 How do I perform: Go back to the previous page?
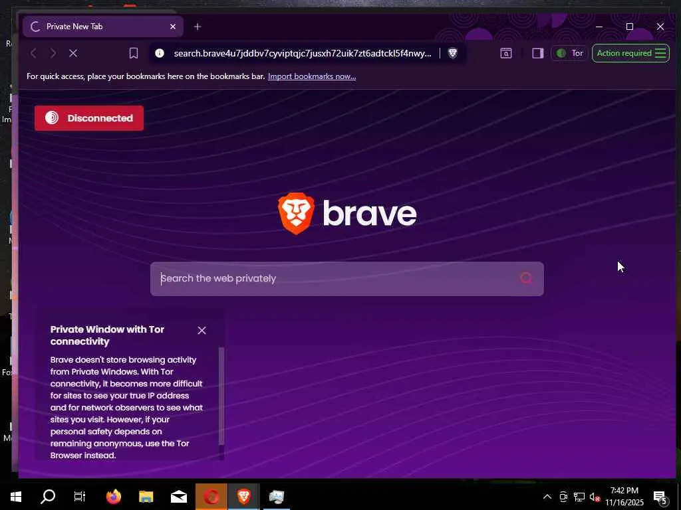click(x=33, y=53)
